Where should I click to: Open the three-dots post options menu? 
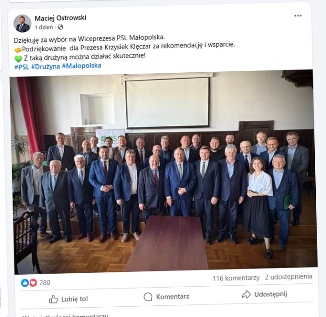(x=298, y=16)
